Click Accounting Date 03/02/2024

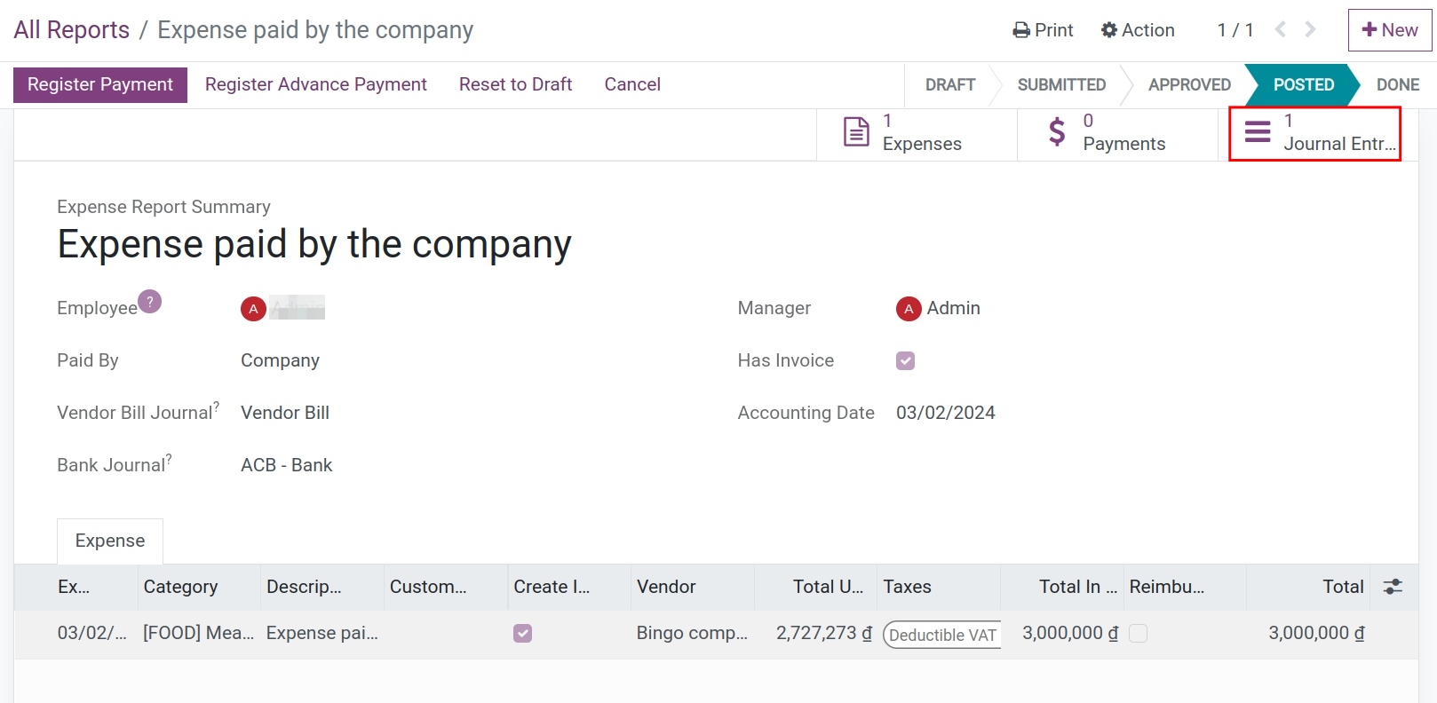coord(946,413)
